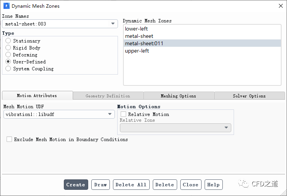Switch to the Meshing Options tab

pos(178,96)
